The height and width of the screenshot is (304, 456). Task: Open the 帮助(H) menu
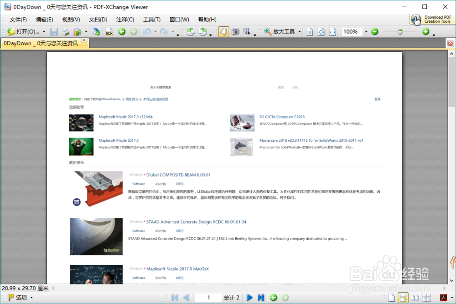pyautogui.click(x=207, y=20)
